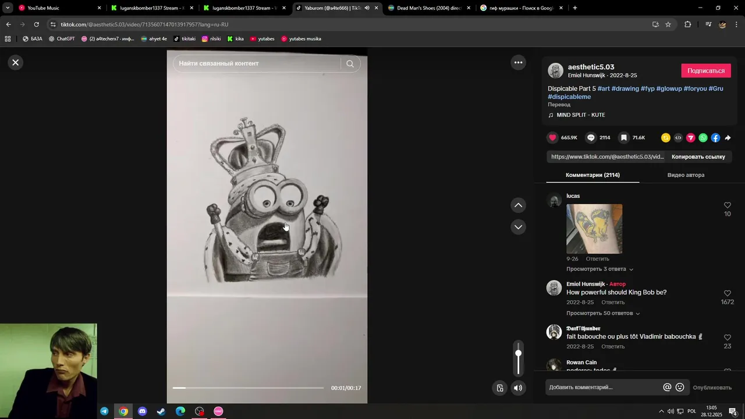Click the search magnifier icon above video
This screenshot has width=745, height=419.
(x=350, y=63)
